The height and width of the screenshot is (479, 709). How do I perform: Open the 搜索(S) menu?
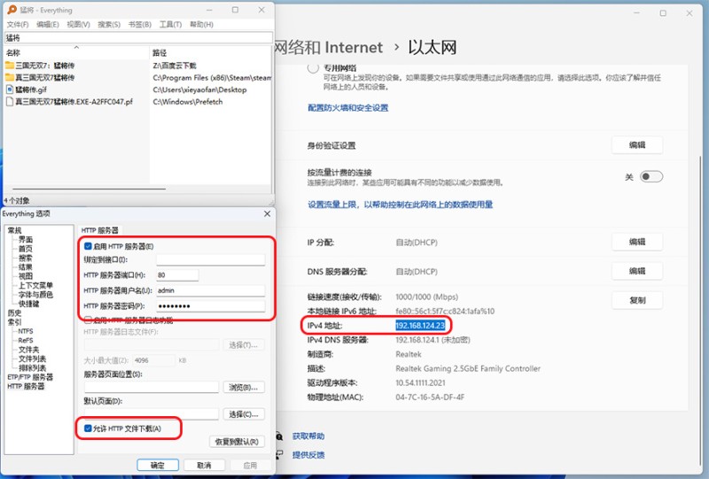point(108,25)
